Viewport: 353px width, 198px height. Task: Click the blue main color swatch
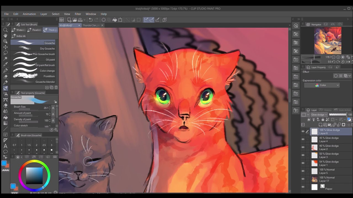[x=4, y=163]
